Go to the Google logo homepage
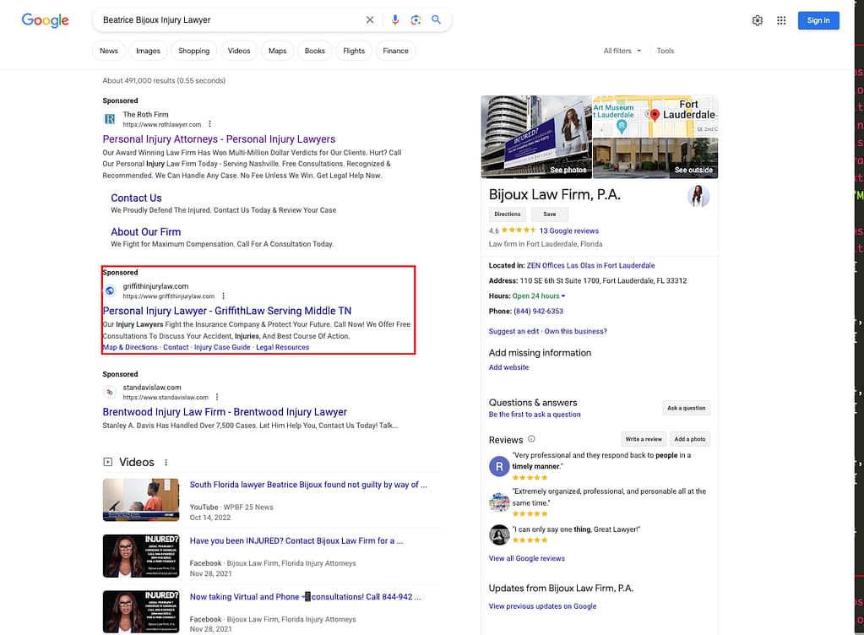Screen dimensions: 864x635 [45, 20]
